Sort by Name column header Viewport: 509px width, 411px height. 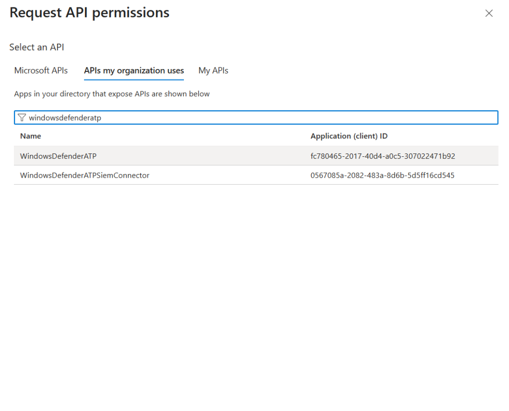(30, 136)
